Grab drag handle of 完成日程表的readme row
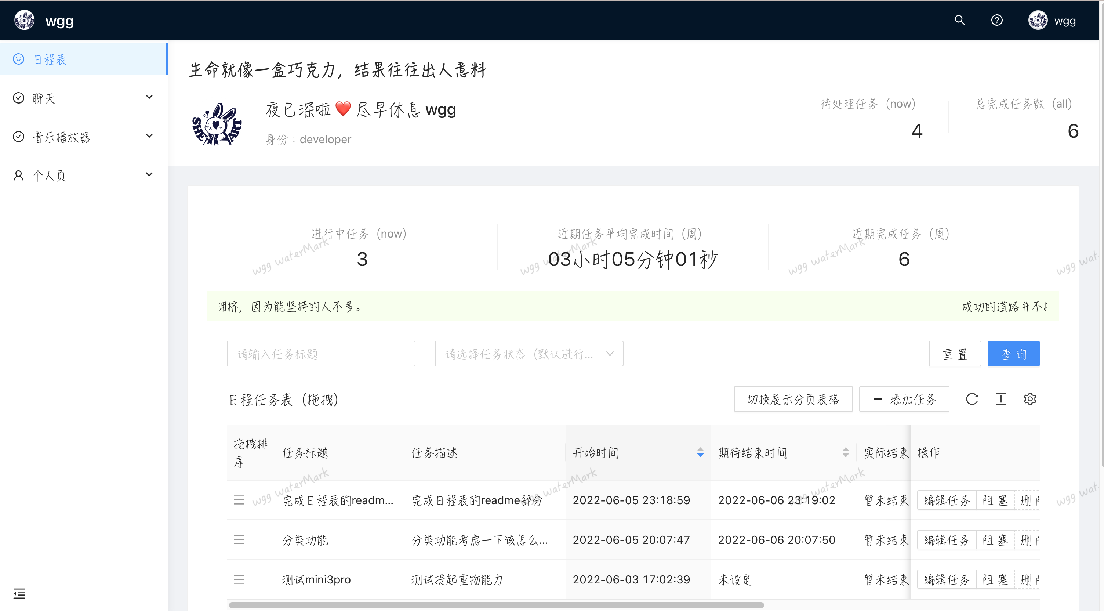 coord(239,500)
